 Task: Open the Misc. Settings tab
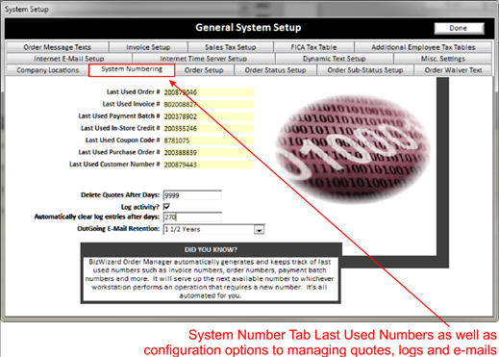click(x=443, y=59)
